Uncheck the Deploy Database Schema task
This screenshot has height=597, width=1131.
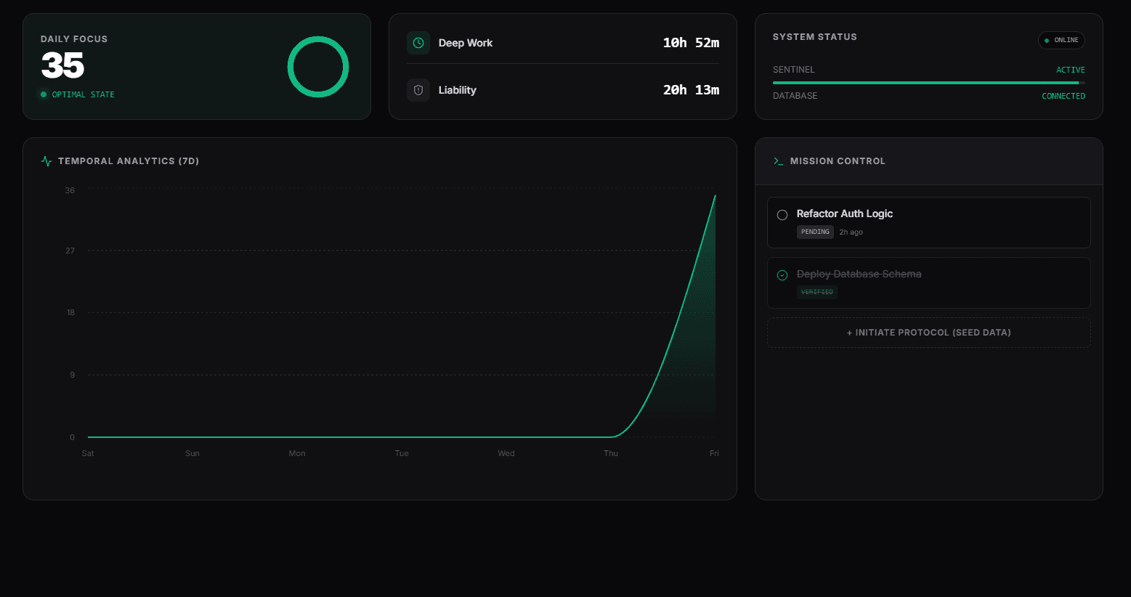pos(782,275)
